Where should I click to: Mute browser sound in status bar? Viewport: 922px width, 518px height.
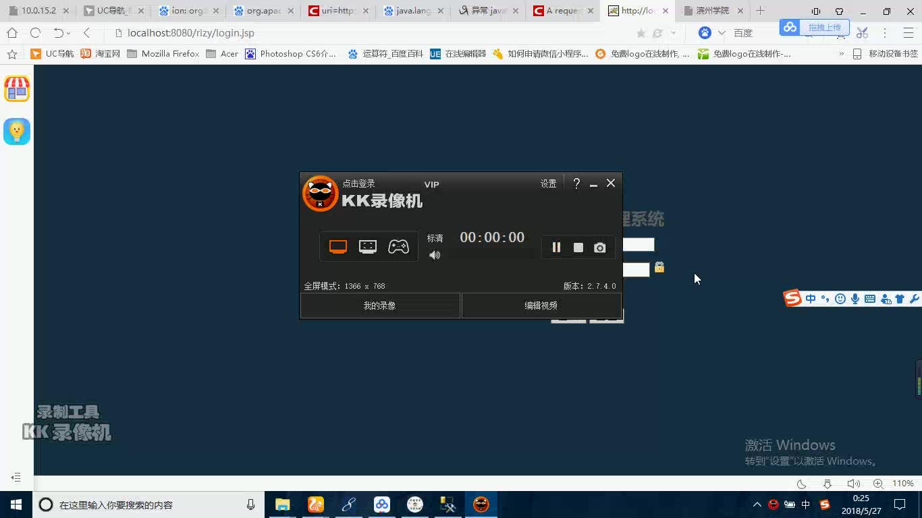pos(853,484)
